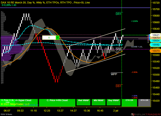Click the 15604 cyan price marker
This screenshot has height=116, width=161.
(156, 41)
